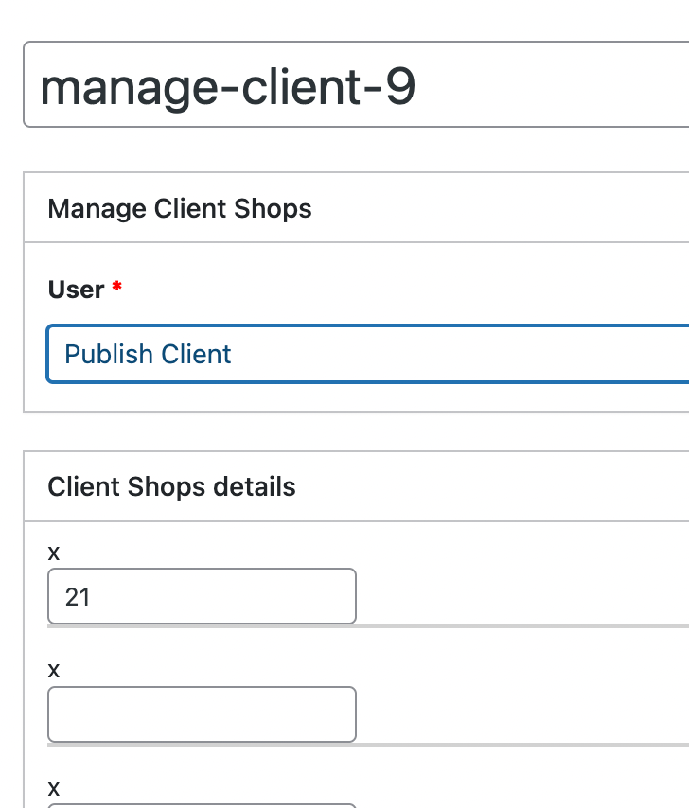The height and width of the screenshot is (808, 689).
Task: Place cursor after the 9 in the title
Action: (x=417, y=87)
